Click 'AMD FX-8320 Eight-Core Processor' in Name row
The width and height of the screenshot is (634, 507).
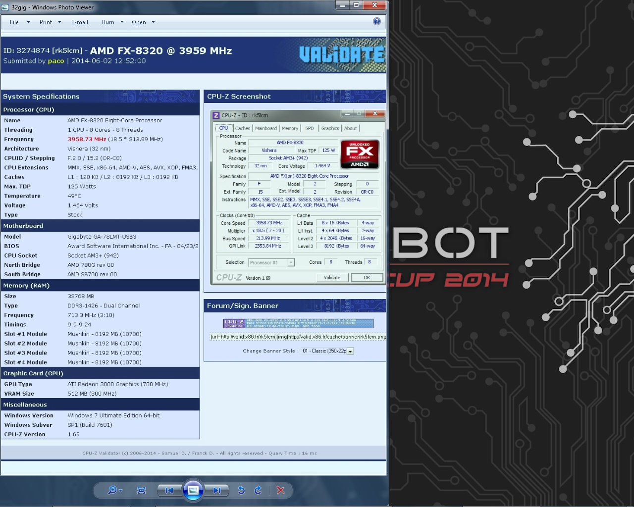point(115,120)
